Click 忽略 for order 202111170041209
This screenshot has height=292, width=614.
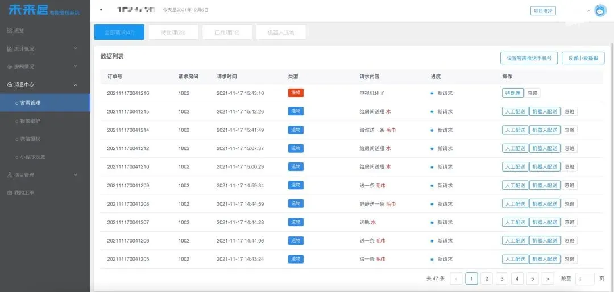point(569,185)
